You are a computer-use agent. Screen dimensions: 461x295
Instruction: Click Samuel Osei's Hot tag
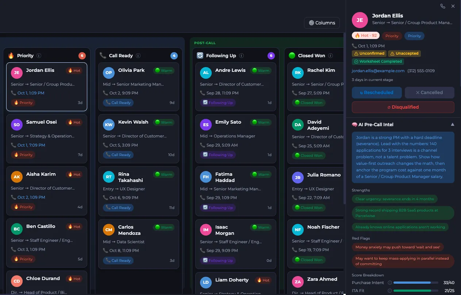[74, 123]
